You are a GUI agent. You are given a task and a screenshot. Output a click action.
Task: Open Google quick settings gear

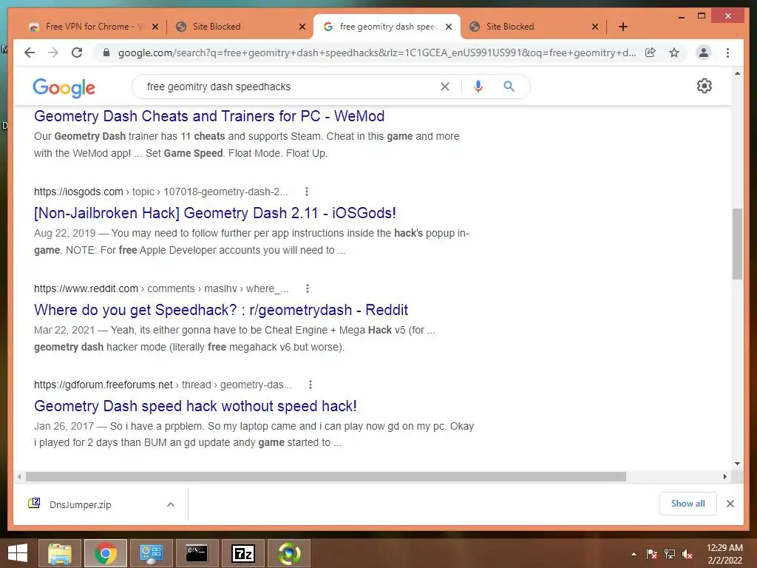705,86
